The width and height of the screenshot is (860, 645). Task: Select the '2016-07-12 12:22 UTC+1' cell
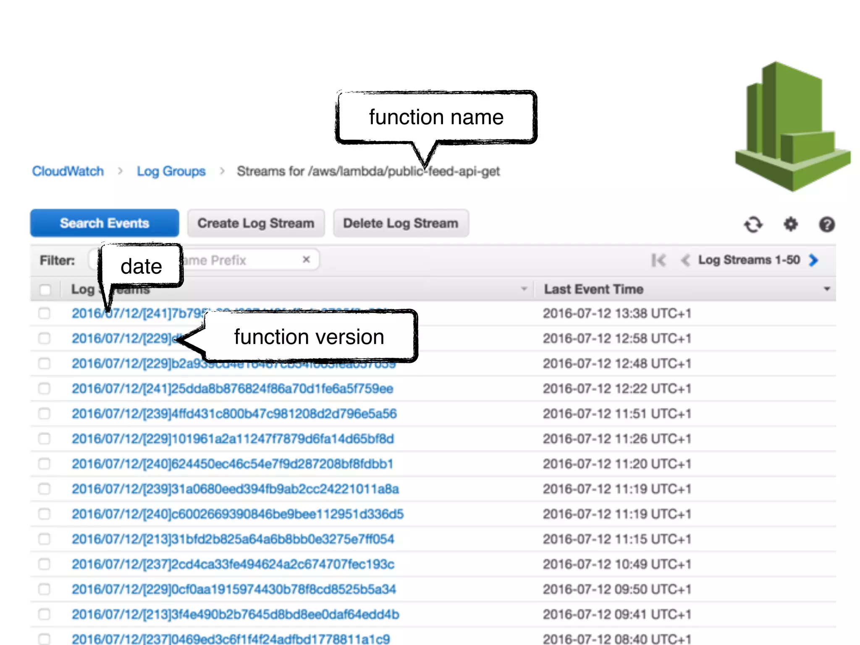coord(617,388)
